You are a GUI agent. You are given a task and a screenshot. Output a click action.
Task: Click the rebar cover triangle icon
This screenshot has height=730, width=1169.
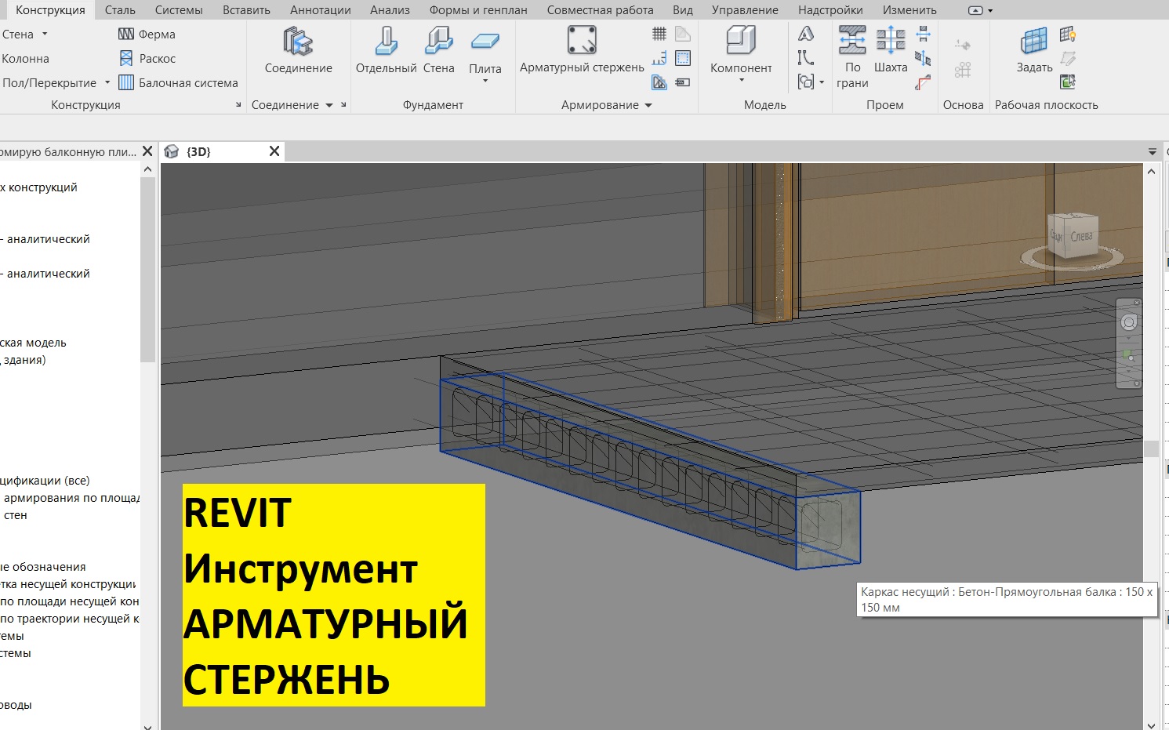pos(659,82)
